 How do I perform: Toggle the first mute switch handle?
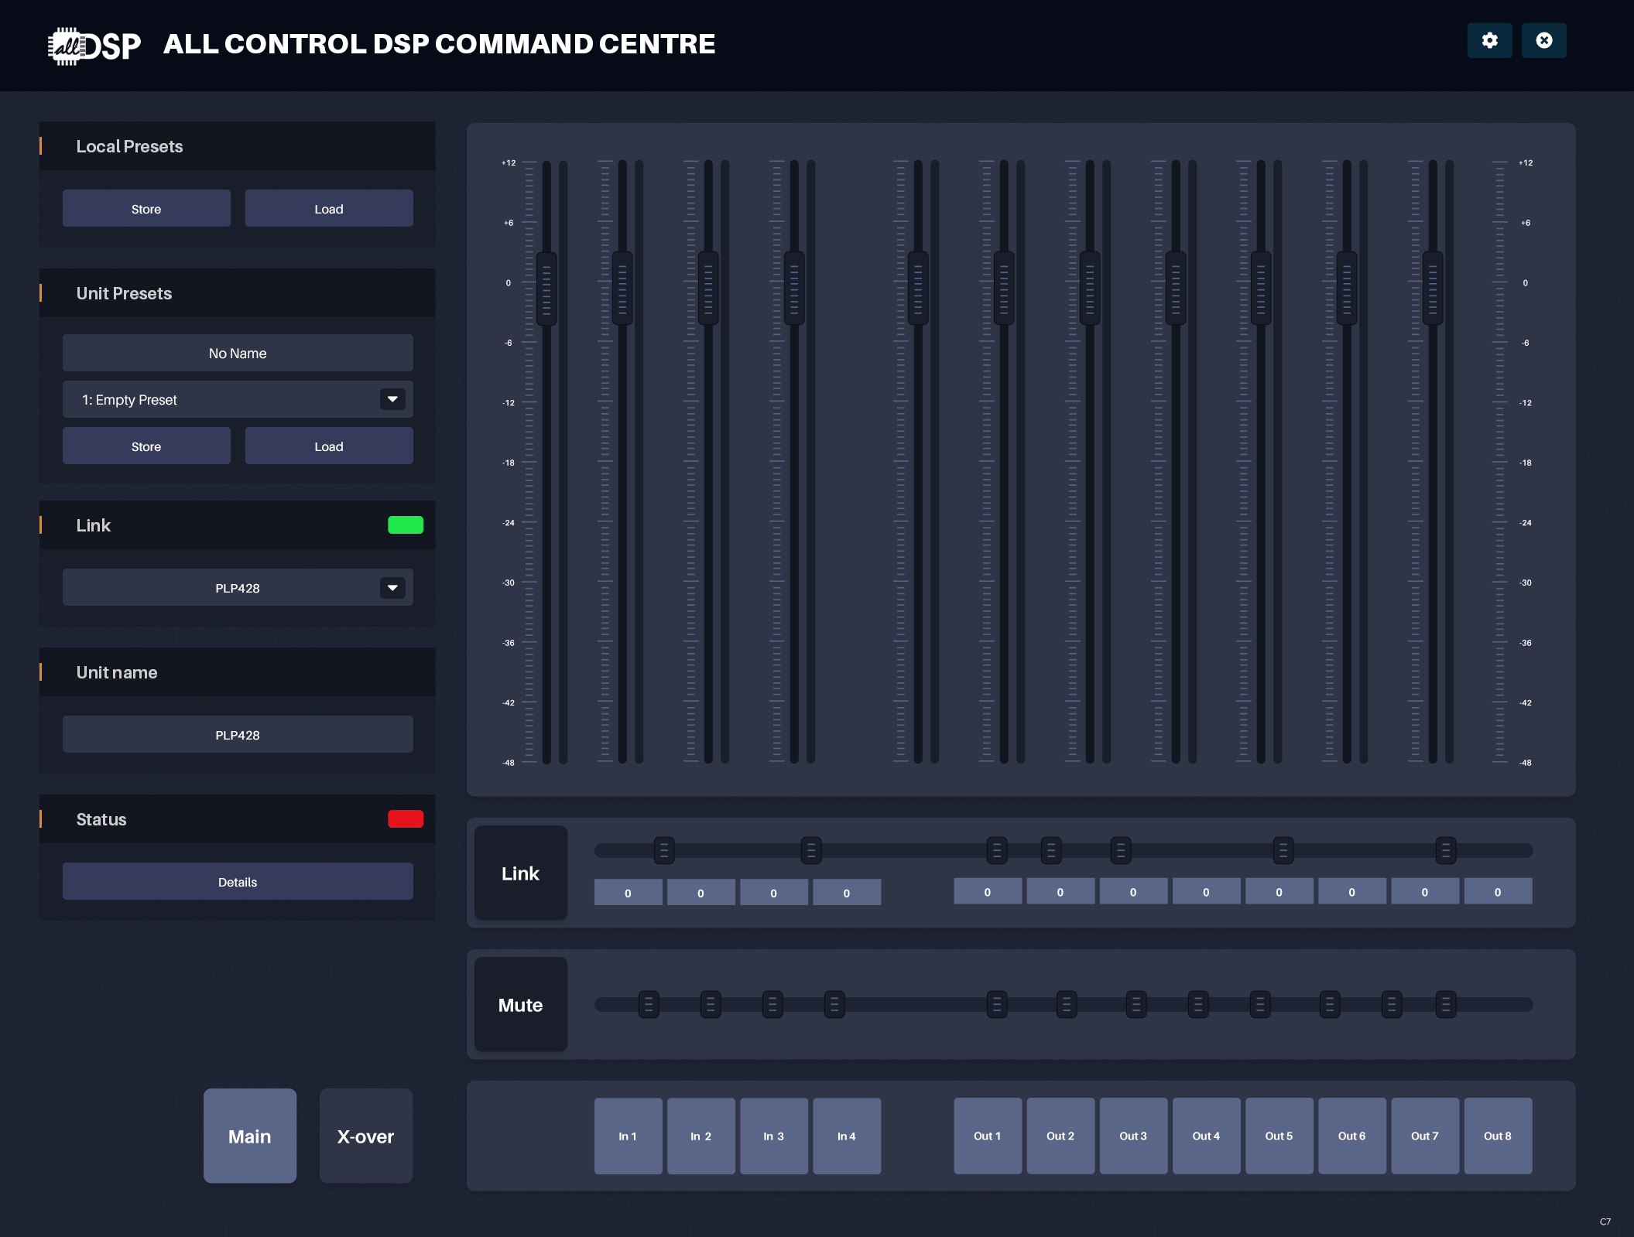[649, 1004]
